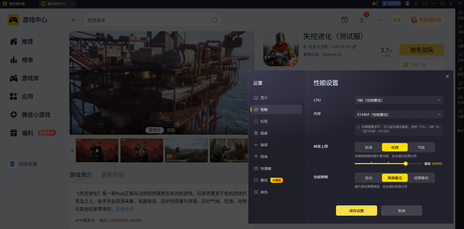Click 领取福利券 coupon button
Viewport: 464px width, 229px height.
[426, 20]
